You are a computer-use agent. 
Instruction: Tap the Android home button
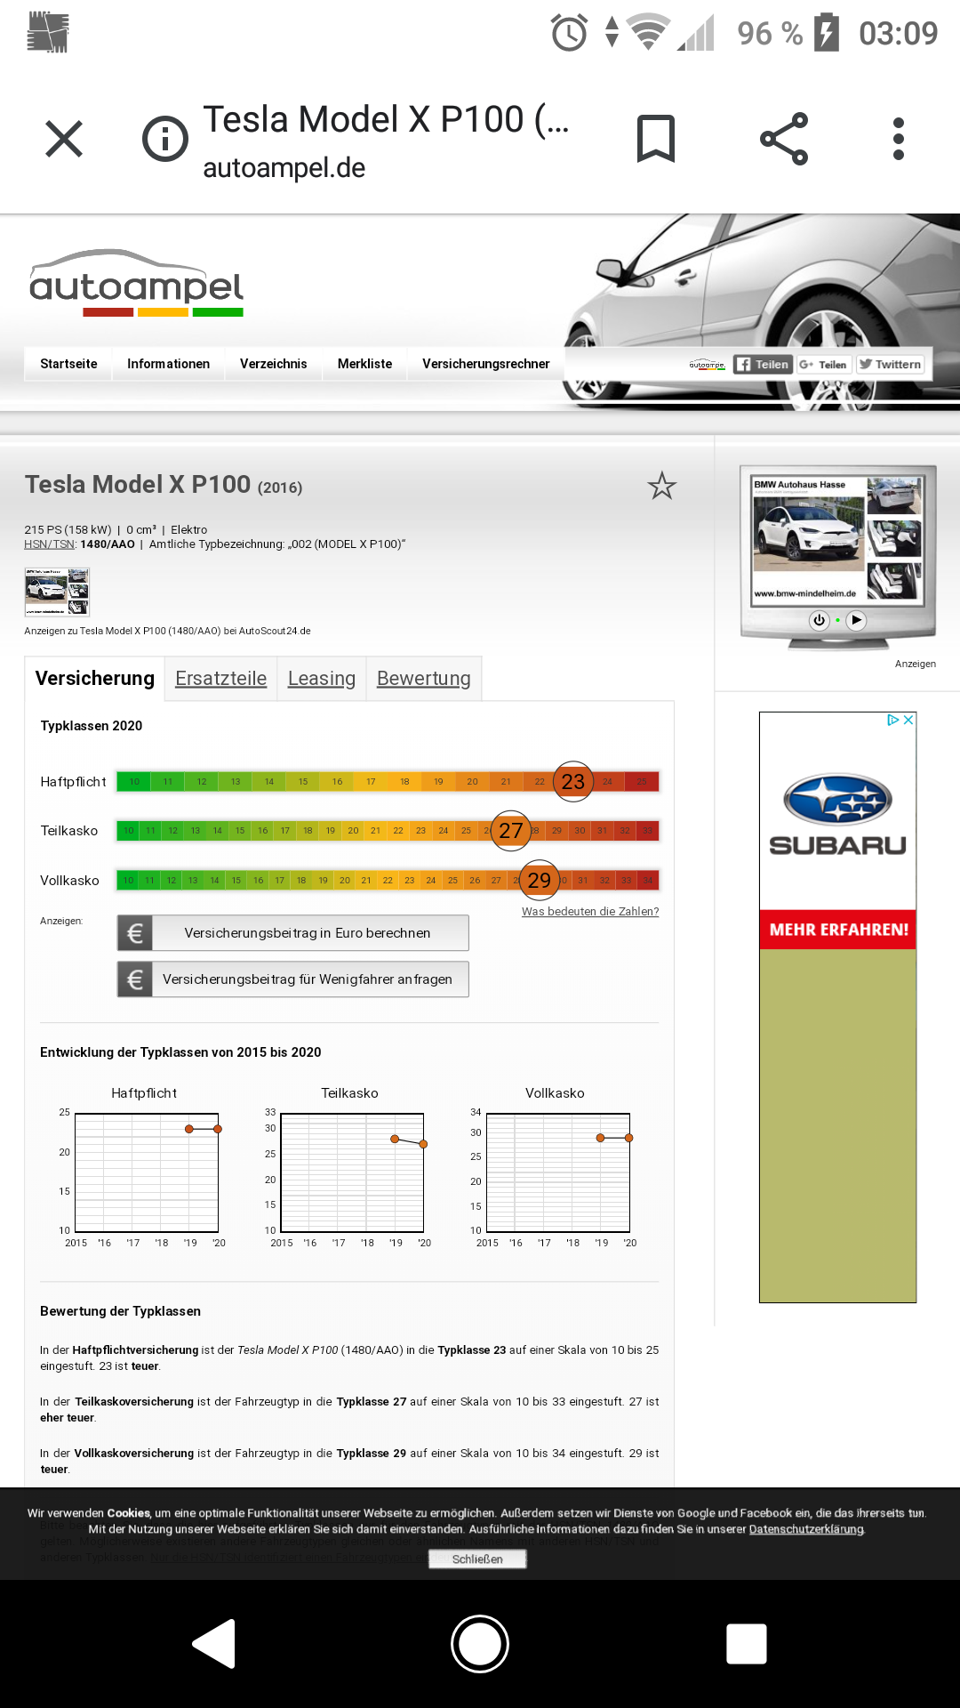point(480,1643)
